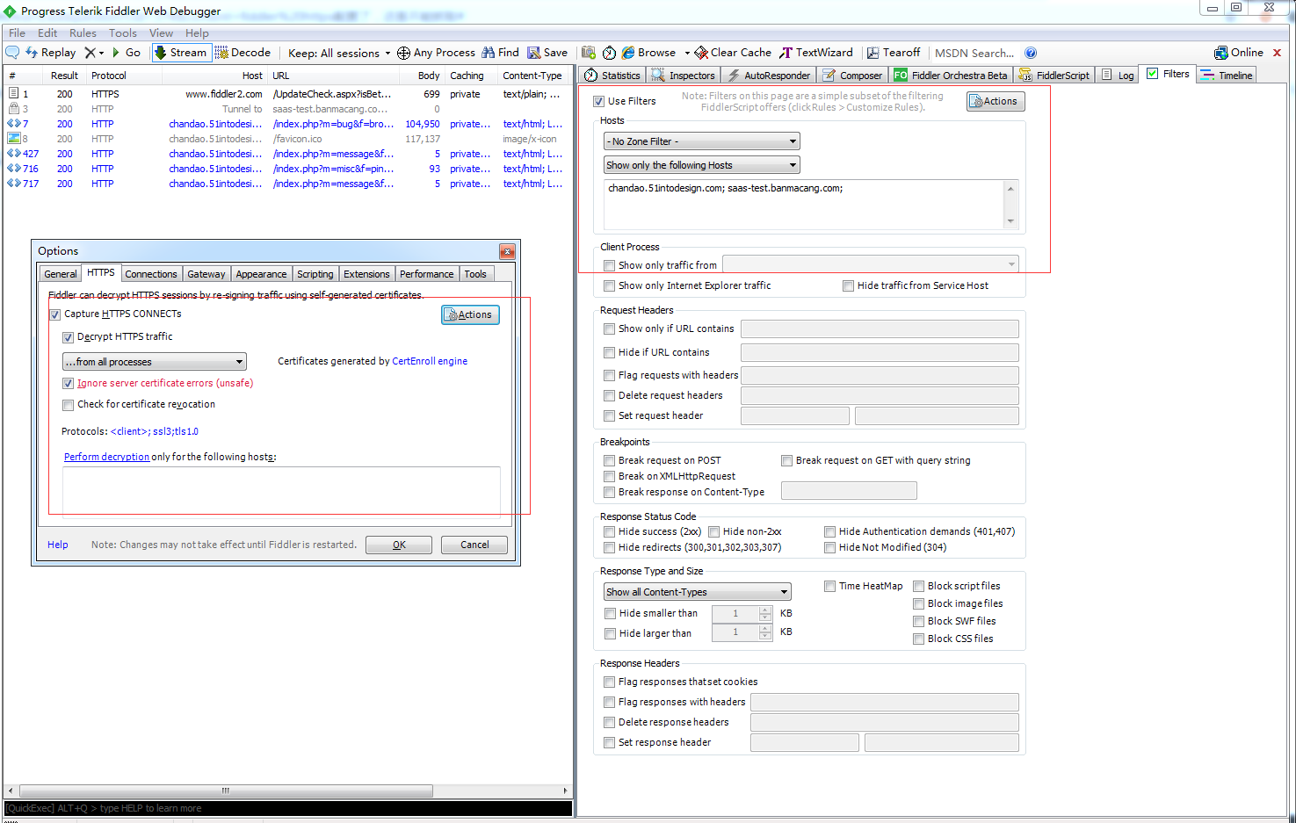The width and height of the screenshot is (1296, 823).
Task: Click the camera screenshot toolbar icon
Action: pos(589,53)
